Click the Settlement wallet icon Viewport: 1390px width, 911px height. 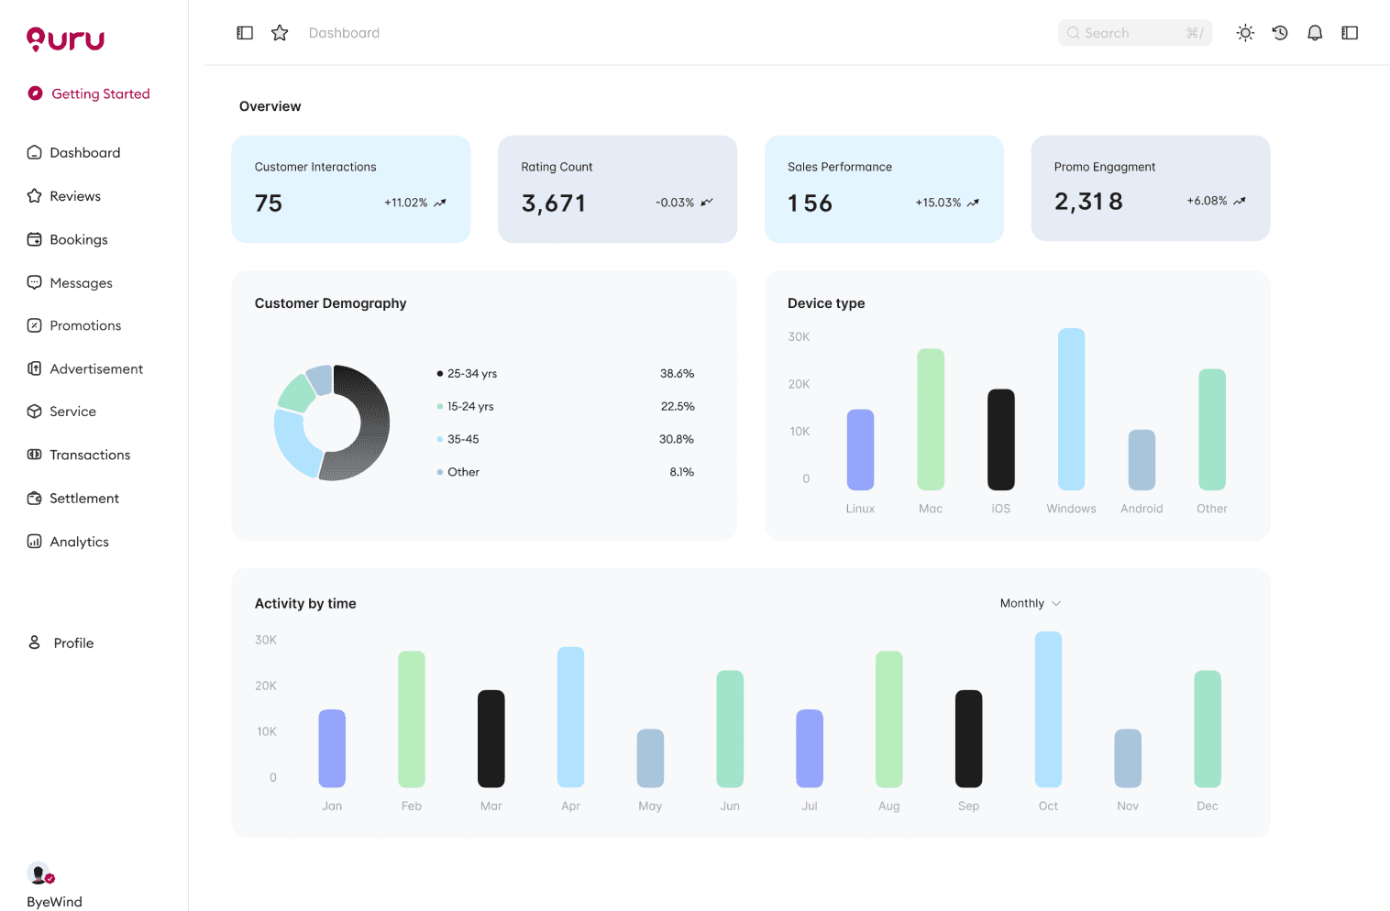[34, 498]
